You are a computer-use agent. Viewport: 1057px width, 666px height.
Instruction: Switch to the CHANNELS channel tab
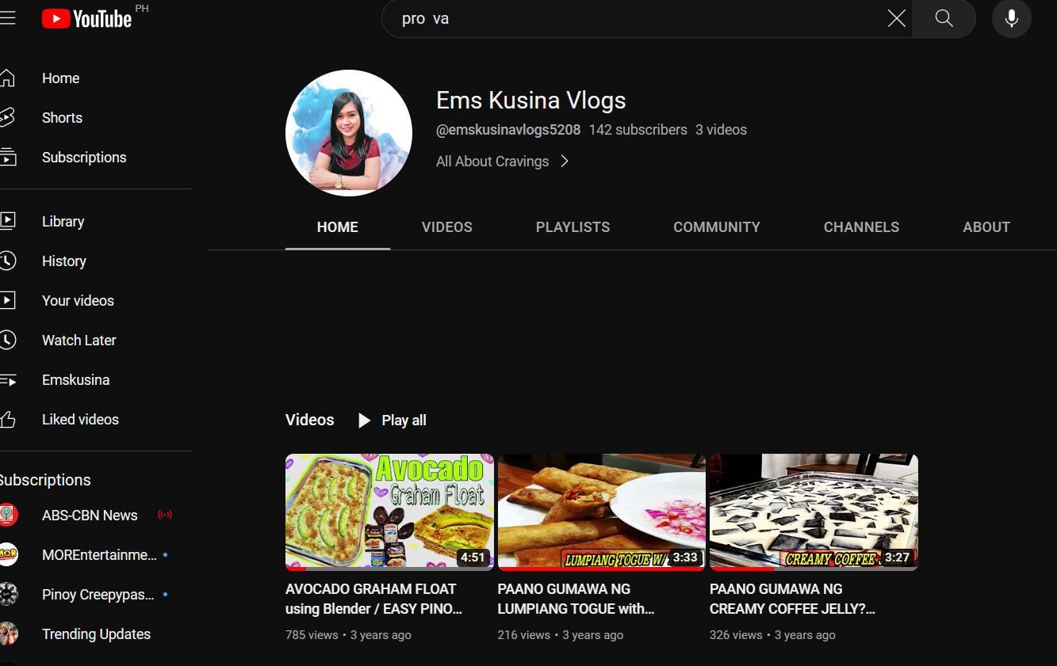click(862, 227)
